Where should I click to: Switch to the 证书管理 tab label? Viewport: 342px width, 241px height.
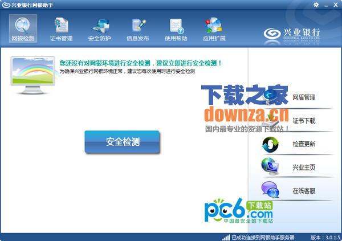62,38
